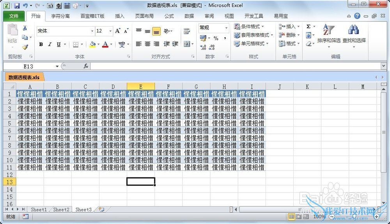Switch to the Sheet1 worksheet tab
This screenshot has height=224, width=390.
click(x=39, y=210)
